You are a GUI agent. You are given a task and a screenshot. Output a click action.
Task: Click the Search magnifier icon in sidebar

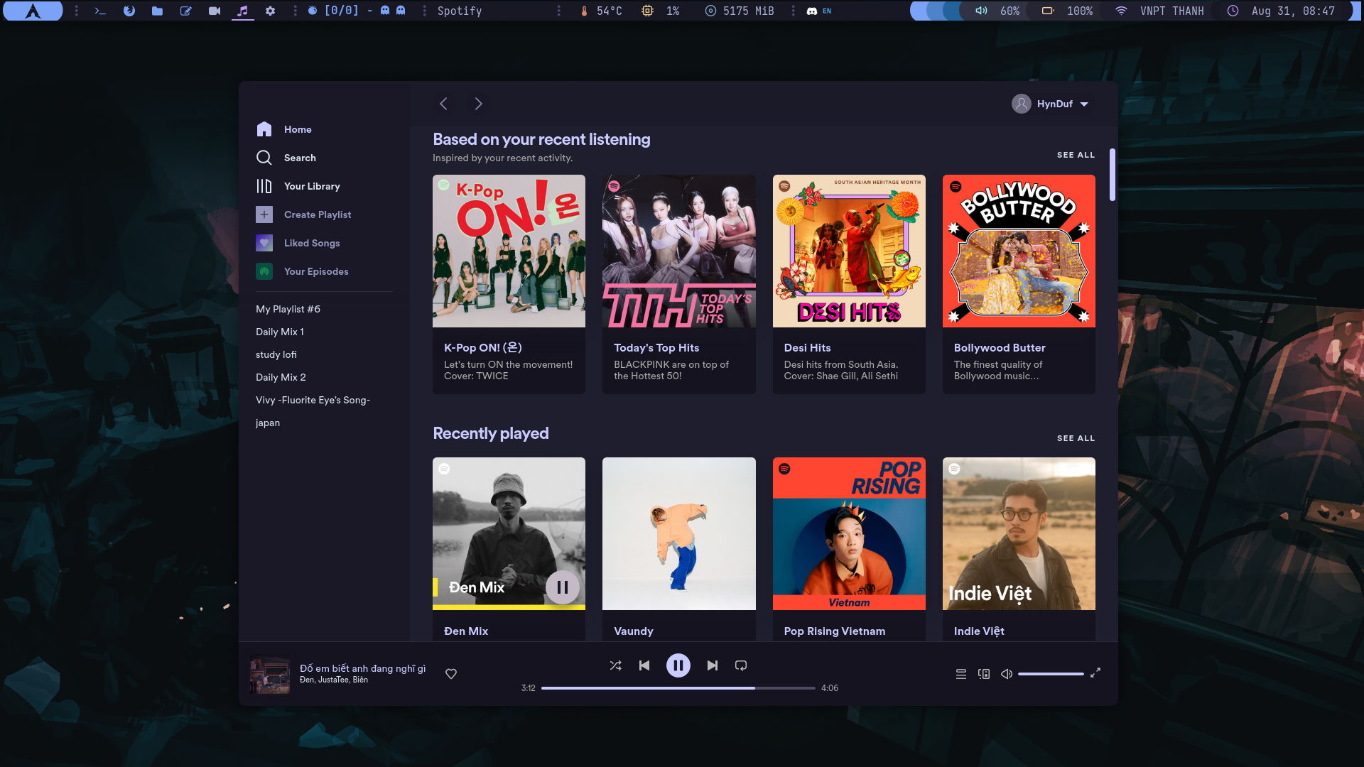tap(264, 158)
